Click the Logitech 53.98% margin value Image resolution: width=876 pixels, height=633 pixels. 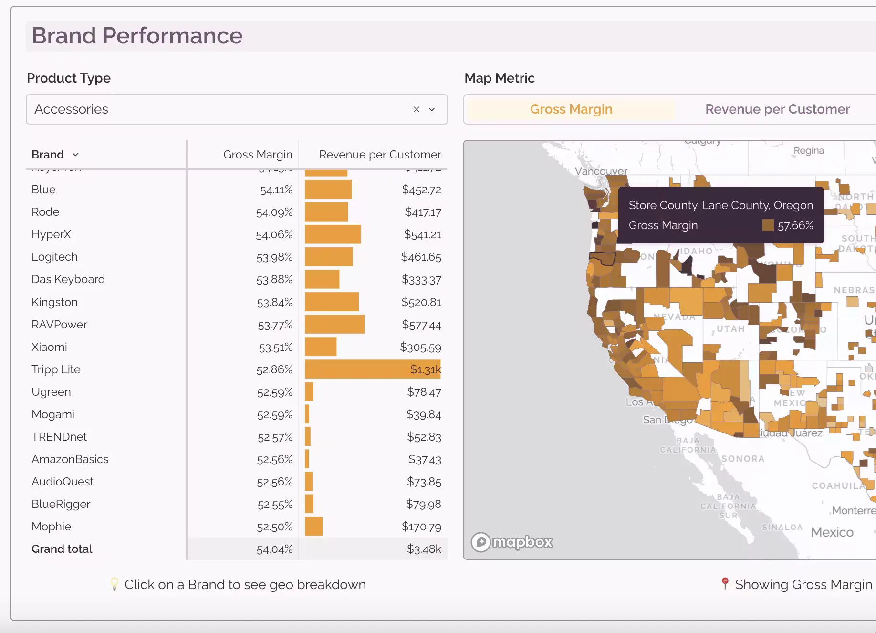pos(274,257)
